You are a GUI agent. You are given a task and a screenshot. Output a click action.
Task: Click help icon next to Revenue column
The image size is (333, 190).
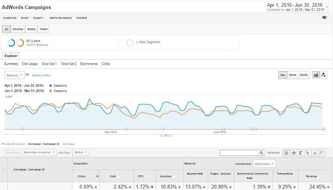coord(320,176)
